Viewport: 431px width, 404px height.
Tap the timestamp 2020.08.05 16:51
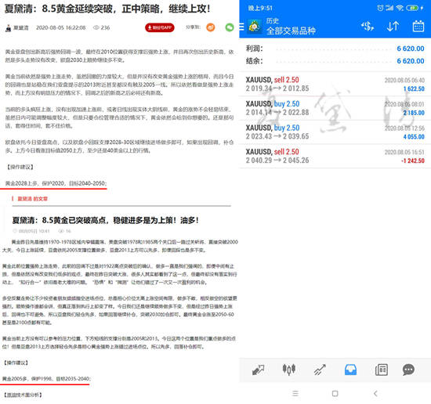point(404,152)
